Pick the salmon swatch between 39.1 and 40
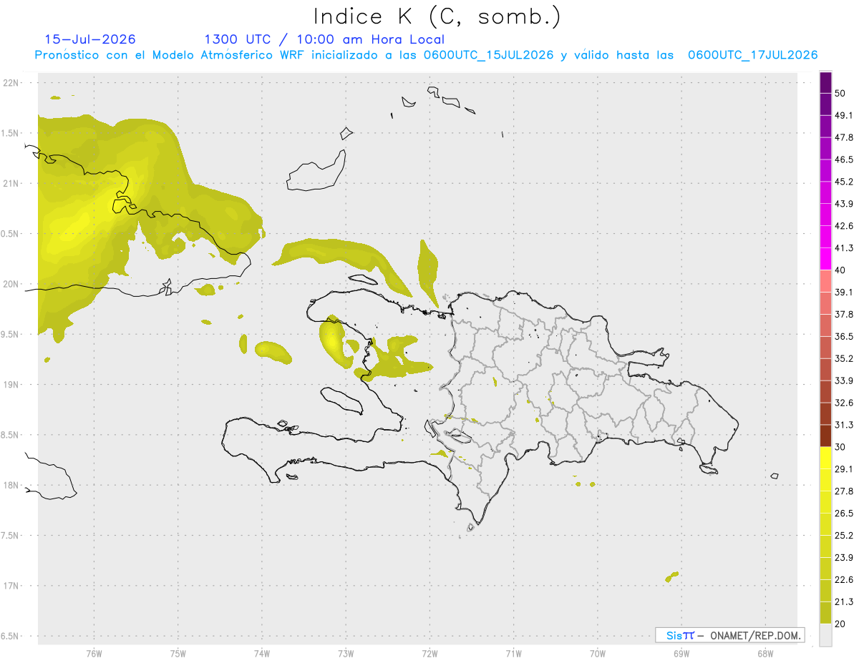This screenshot has height=663, width=859. (x=825, y=281)
